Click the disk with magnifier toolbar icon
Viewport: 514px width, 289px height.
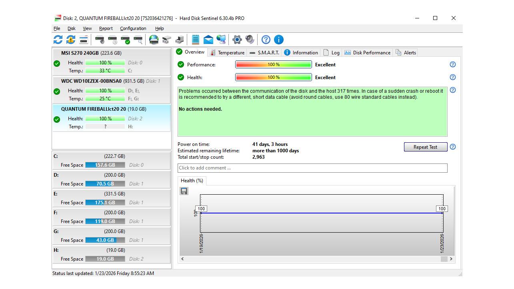[x=138, y=40]
